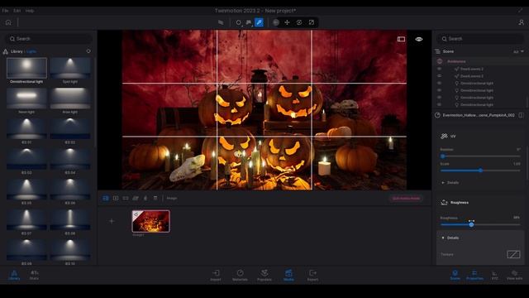529x298 pixels.
Task: Click the Library breadcrumb link
Action: pos(17,51)
